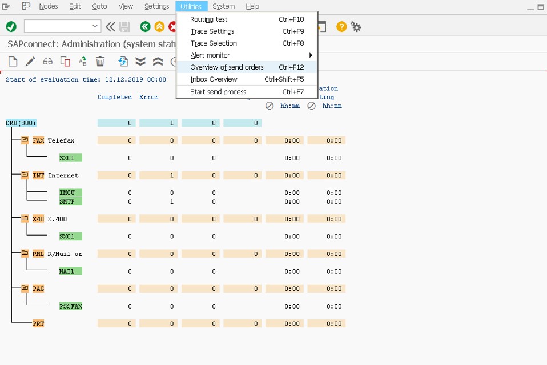The width and height of the screenshot is (547, 365).
Task: Click the Copy node icon
Action: click(65, 62)
